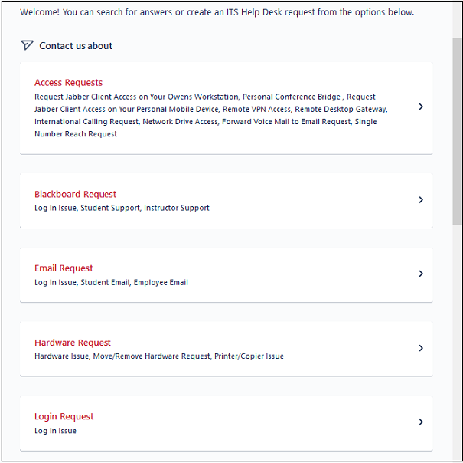Expand the Login Request chevron arrow
Image resolution: width=463 pixels, height=463 pixels.
tap(421, 422)
